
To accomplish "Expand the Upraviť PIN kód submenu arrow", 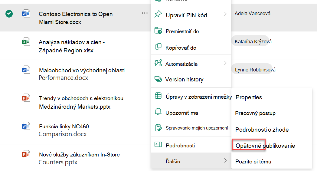I will [225, 14].
